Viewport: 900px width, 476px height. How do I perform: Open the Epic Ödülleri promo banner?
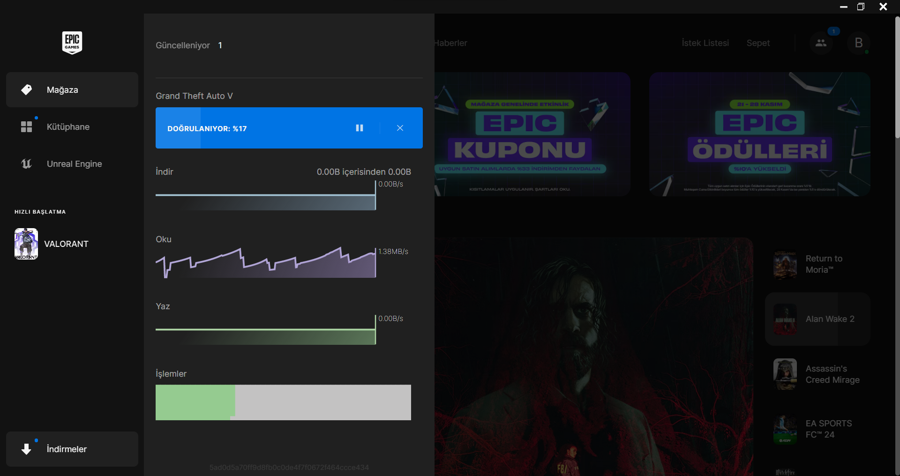click(x=760, y=134)
